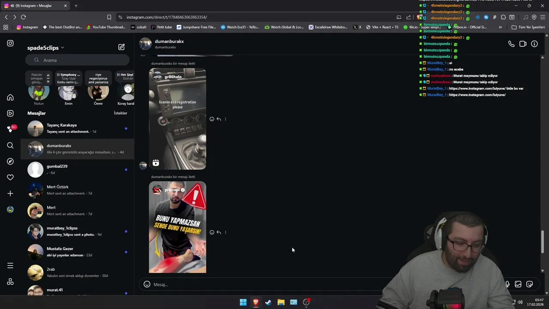Click the Arama search field
Viewport: 549px width, 309px height.
(x=77, y=60)
